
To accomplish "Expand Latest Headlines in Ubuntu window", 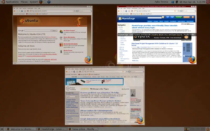I will pyautogui.click(x=42, y=14).
